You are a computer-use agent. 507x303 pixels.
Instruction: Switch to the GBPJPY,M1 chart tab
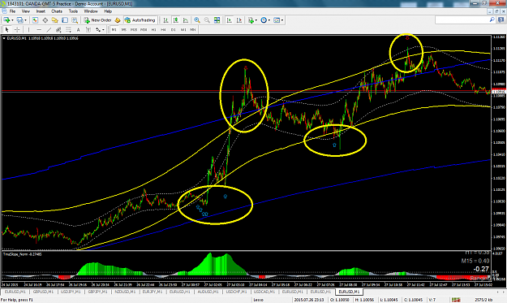pyautogui.click(x=97, y=292)
